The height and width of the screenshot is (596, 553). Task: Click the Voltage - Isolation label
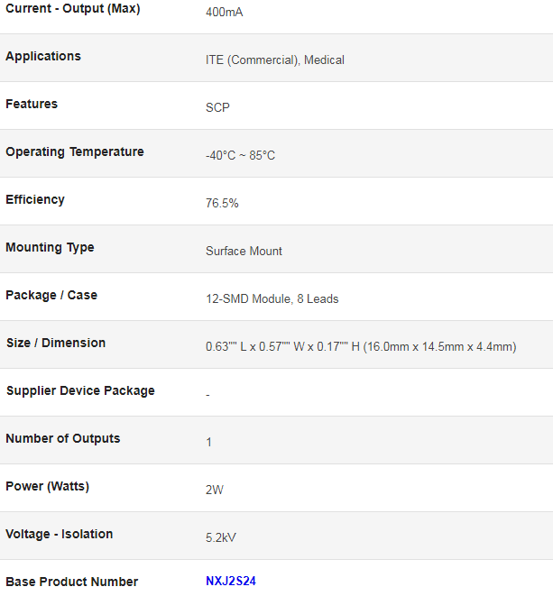tap(60, 534)
